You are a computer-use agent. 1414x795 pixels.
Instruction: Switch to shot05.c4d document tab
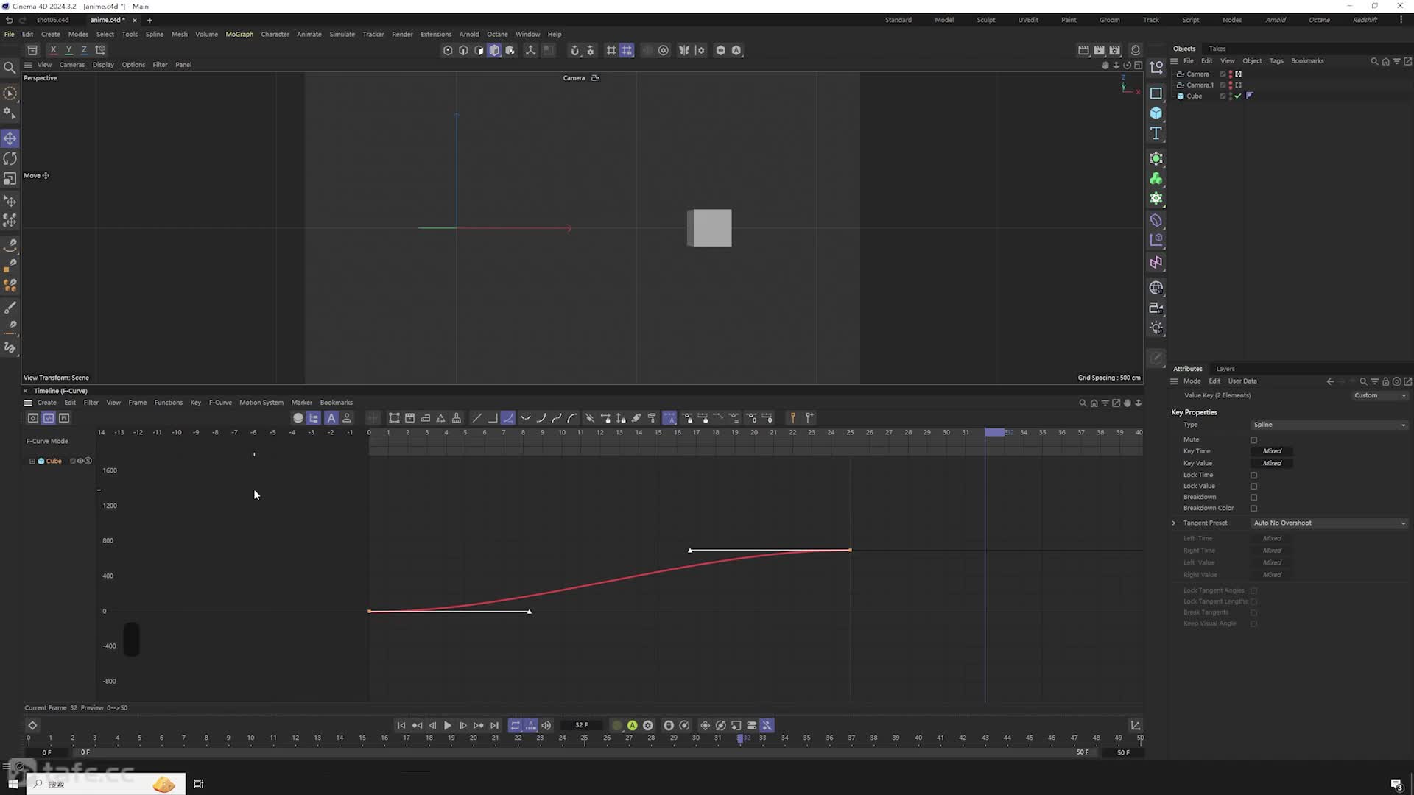click(52, 20)
